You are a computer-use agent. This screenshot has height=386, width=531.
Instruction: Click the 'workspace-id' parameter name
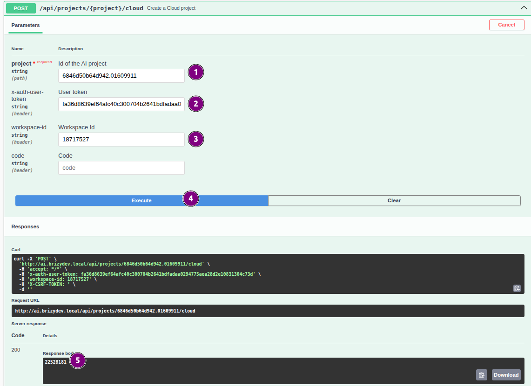29,127
